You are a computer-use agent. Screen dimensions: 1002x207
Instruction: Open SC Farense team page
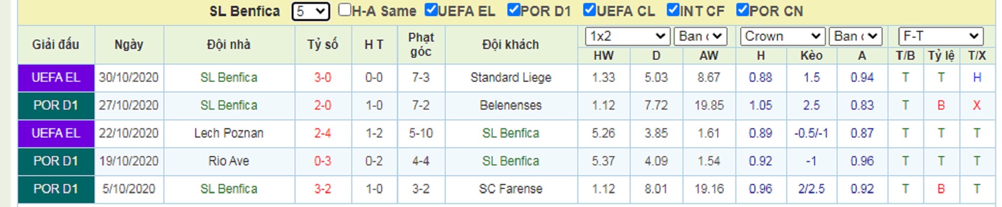[x=511, y=189]
